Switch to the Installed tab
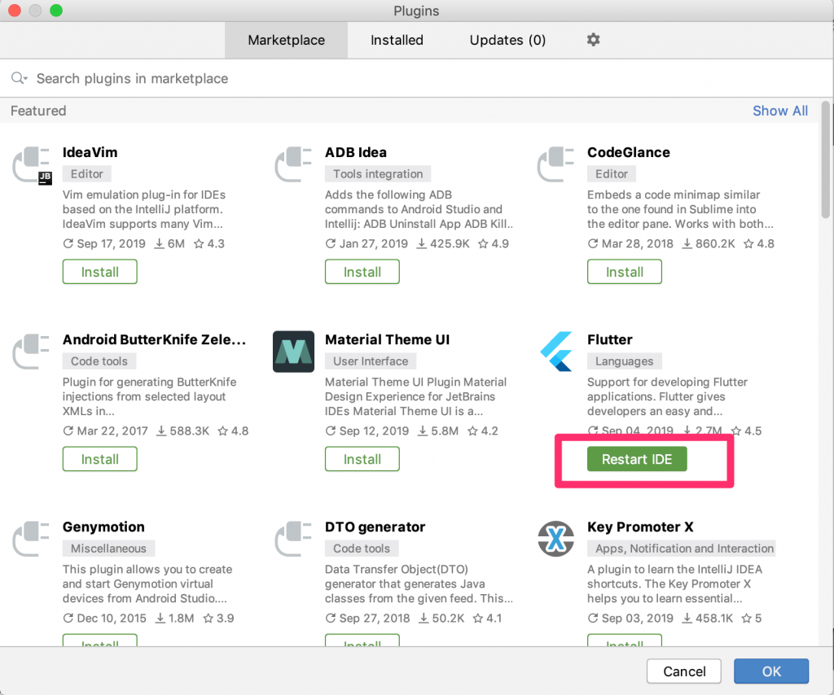 pyautogui.click(x=397, y=40)
